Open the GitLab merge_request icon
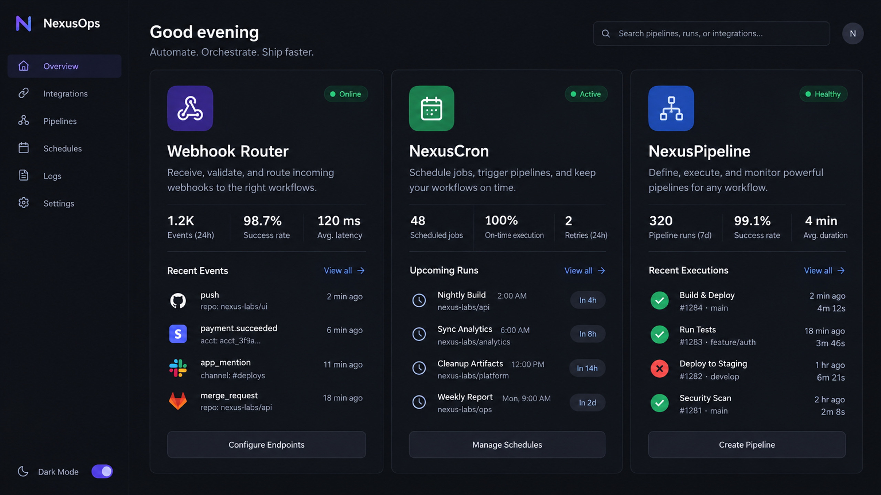Screen dimensions: 881x495 click(178, 401)
